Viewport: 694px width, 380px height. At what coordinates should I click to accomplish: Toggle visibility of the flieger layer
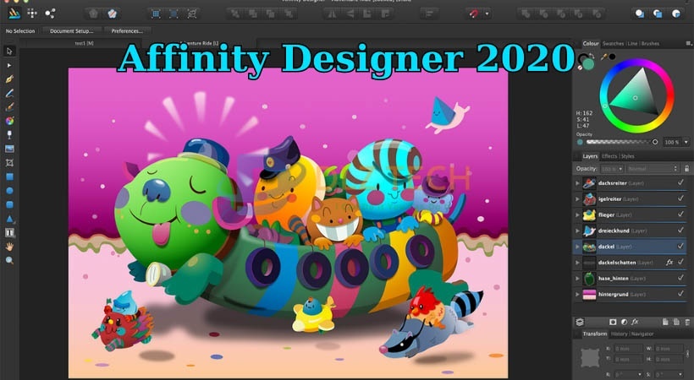(x=680, y=215)
